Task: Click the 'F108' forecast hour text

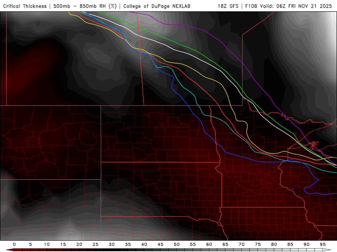Action: [x=251, y=6]
